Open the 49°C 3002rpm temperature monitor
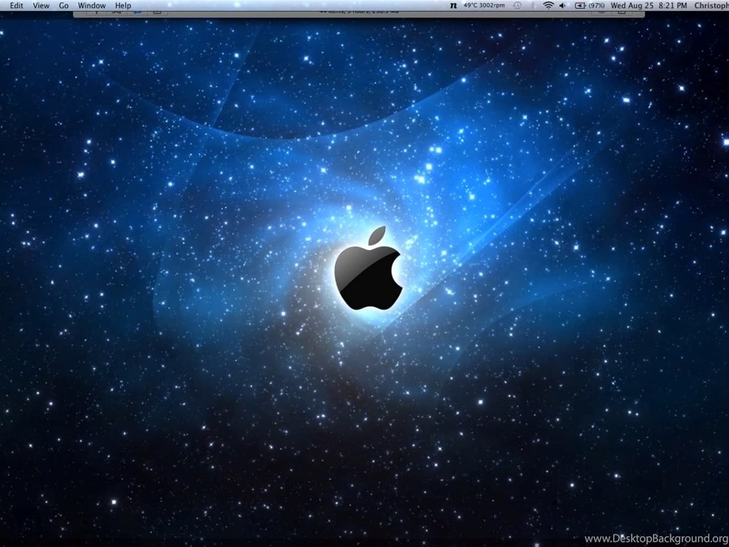 point(484,6)
